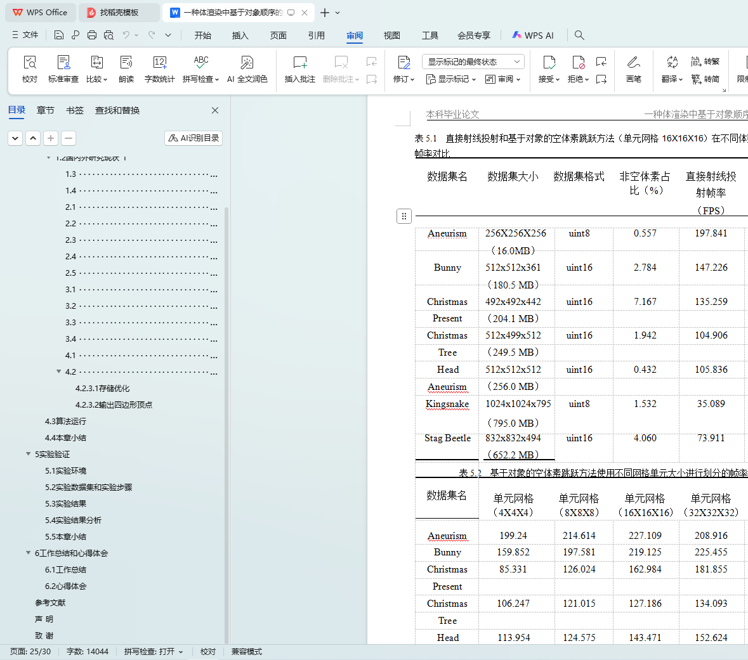This screenshot has height=660, width=748.
Task: Click the 比较 compare documents icon
Action: coord(97,69)
